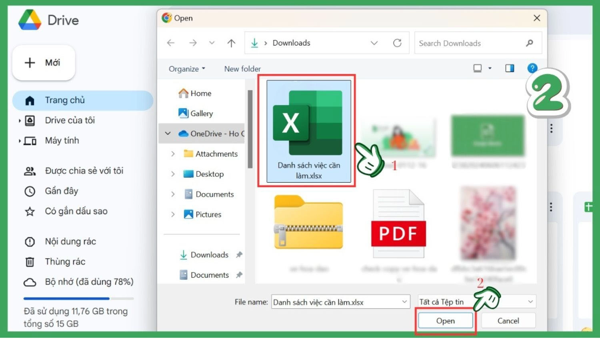Click the search magnifier icon
The width and height of the screenshot is (600, 339).
[530, 43]
